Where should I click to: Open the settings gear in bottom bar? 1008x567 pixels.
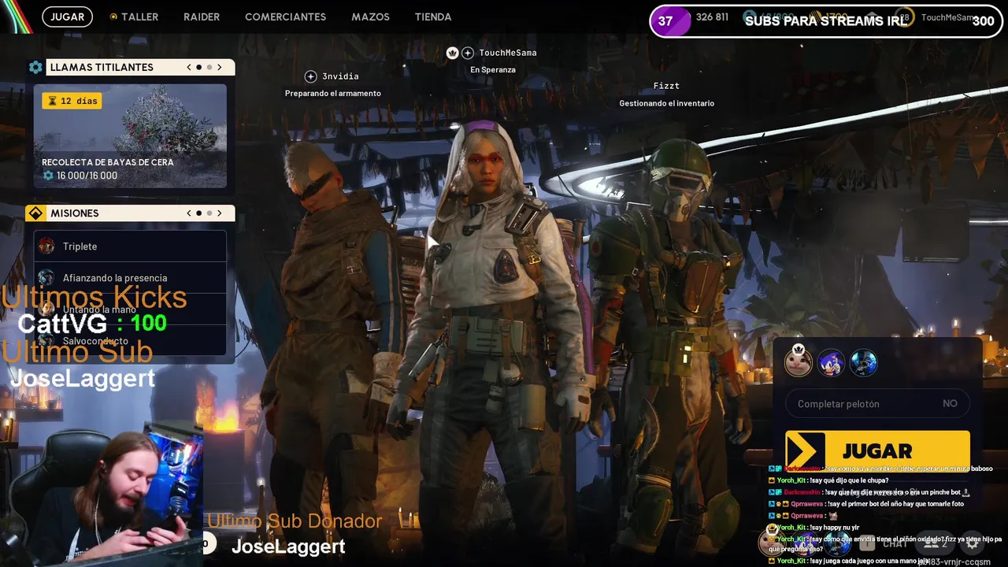973,543
